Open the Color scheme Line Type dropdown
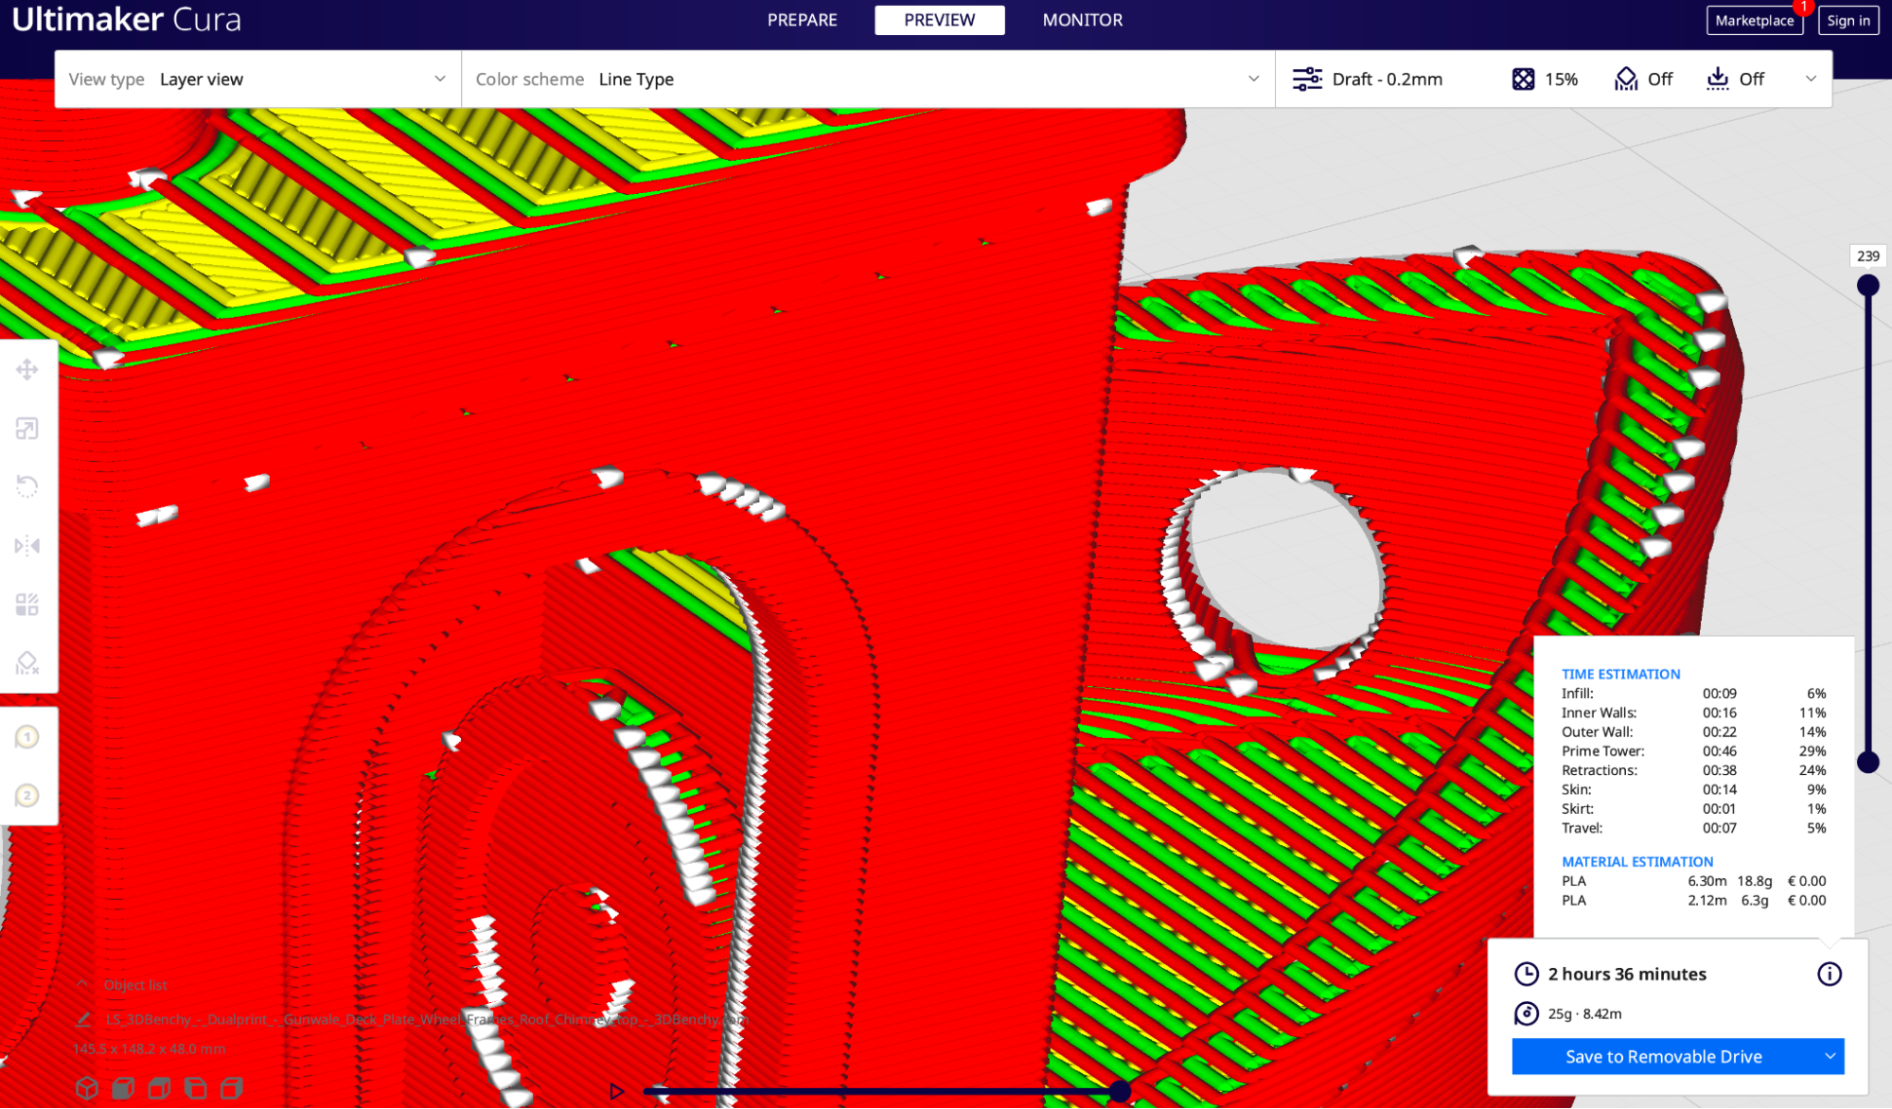 click(x=868, y=79)
